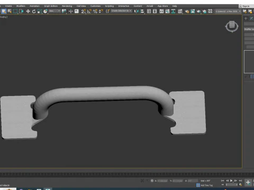
Task: Toggle Spinner Snap
Action: tap(101, 12)
